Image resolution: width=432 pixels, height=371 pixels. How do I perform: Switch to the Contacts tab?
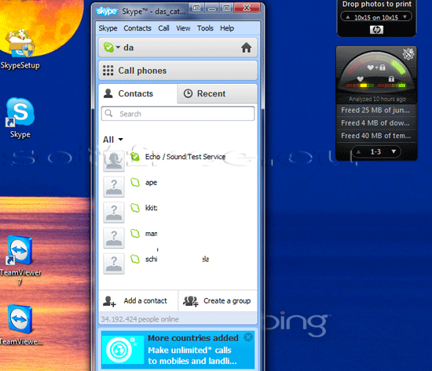click(137, 94)
